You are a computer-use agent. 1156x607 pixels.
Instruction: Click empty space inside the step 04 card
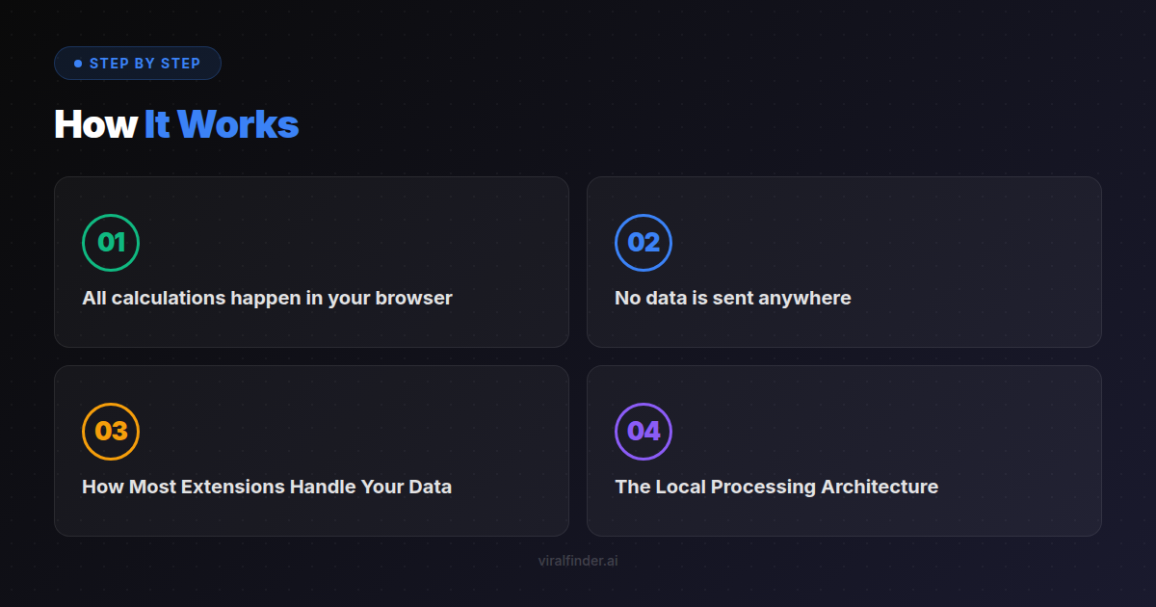[915, 420]
